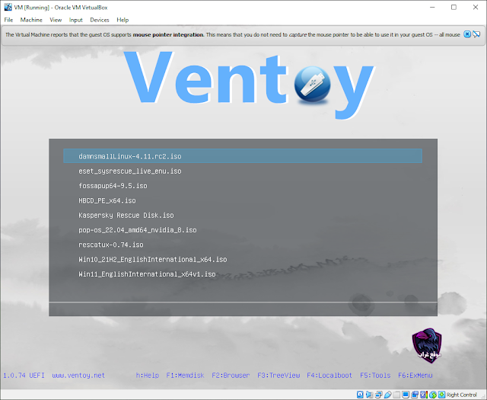Click the audio speaker status bar icon
Viewport: 487px width, 400px height.
(369, 395)
